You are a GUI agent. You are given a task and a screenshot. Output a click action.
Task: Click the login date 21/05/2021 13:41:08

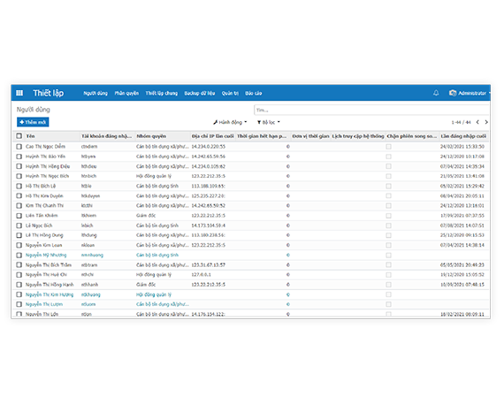click(462, 176)
